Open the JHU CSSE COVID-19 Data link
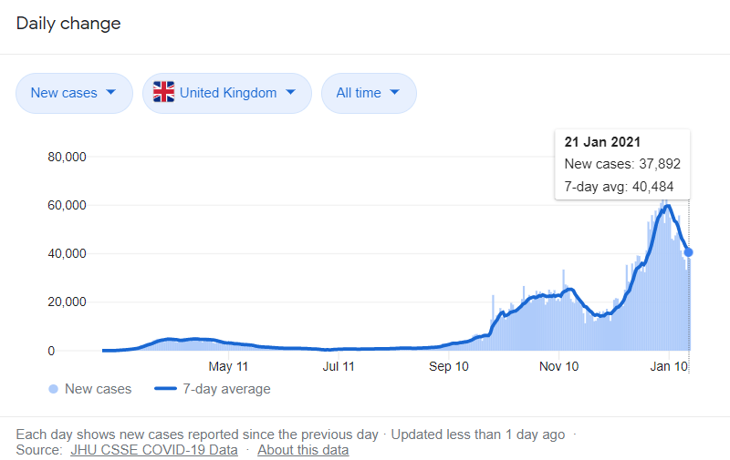This screenshot has width=730, height=460. (x=153, y=450)
